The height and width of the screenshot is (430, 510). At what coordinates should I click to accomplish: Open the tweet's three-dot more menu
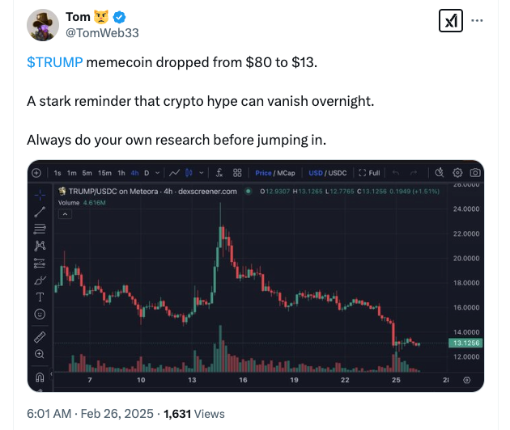coord(478,22)
